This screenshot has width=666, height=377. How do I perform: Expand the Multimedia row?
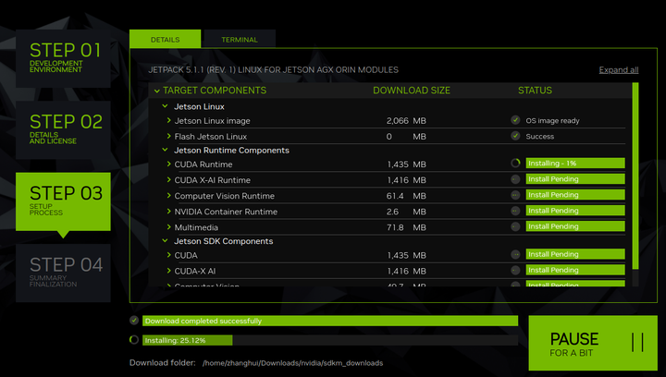(168, 227)
